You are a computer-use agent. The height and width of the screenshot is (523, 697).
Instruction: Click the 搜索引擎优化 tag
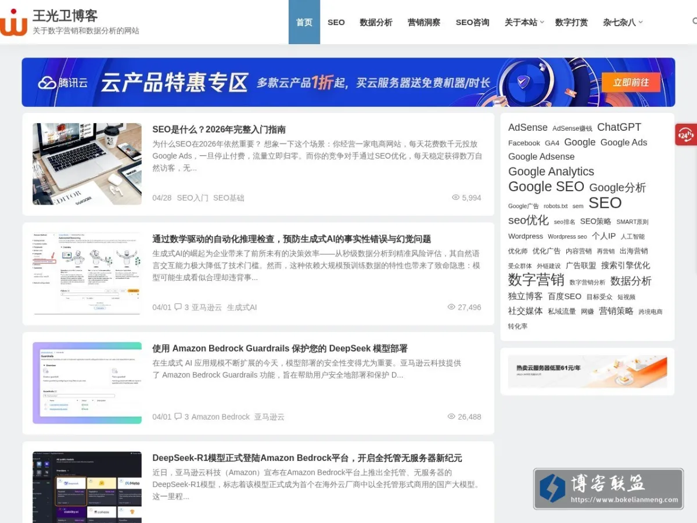[x=626, y=265]
